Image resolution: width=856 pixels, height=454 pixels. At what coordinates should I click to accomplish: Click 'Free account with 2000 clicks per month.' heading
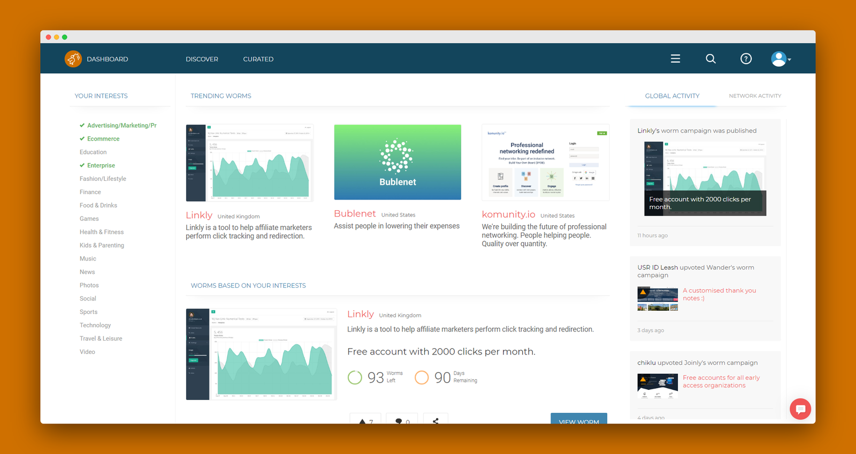coord(441,352)
